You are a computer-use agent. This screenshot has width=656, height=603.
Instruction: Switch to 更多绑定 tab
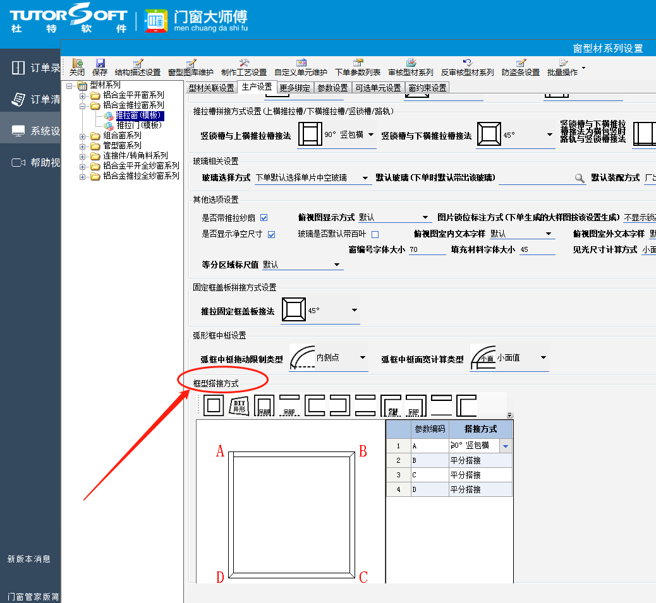(x=295, y=88)
